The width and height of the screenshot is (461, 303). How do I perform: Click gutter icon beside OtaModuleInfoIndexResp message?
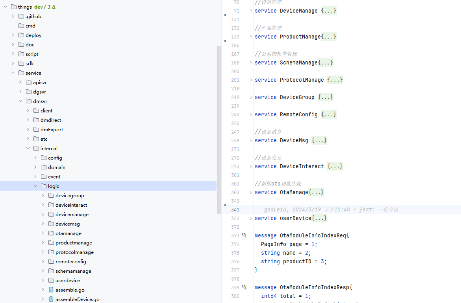point(244,287)
